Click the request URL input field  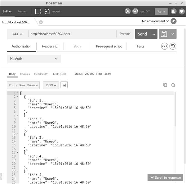tap(72, 34)
